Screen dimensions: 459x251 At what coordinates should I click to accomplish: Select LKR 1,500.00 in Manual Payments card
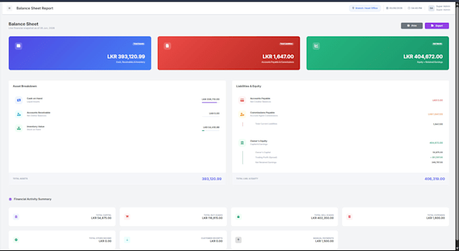pos(325,241)
